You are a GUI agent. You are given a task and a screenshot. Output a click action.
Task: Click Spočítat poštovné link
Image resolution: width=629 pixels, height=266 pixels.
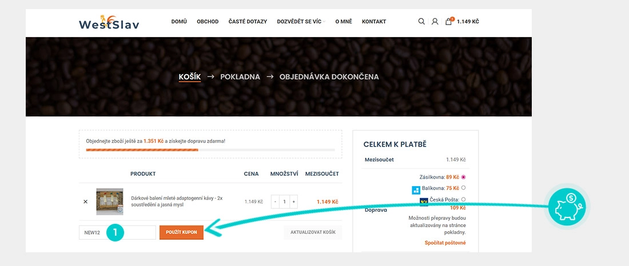tap(445, 243)
